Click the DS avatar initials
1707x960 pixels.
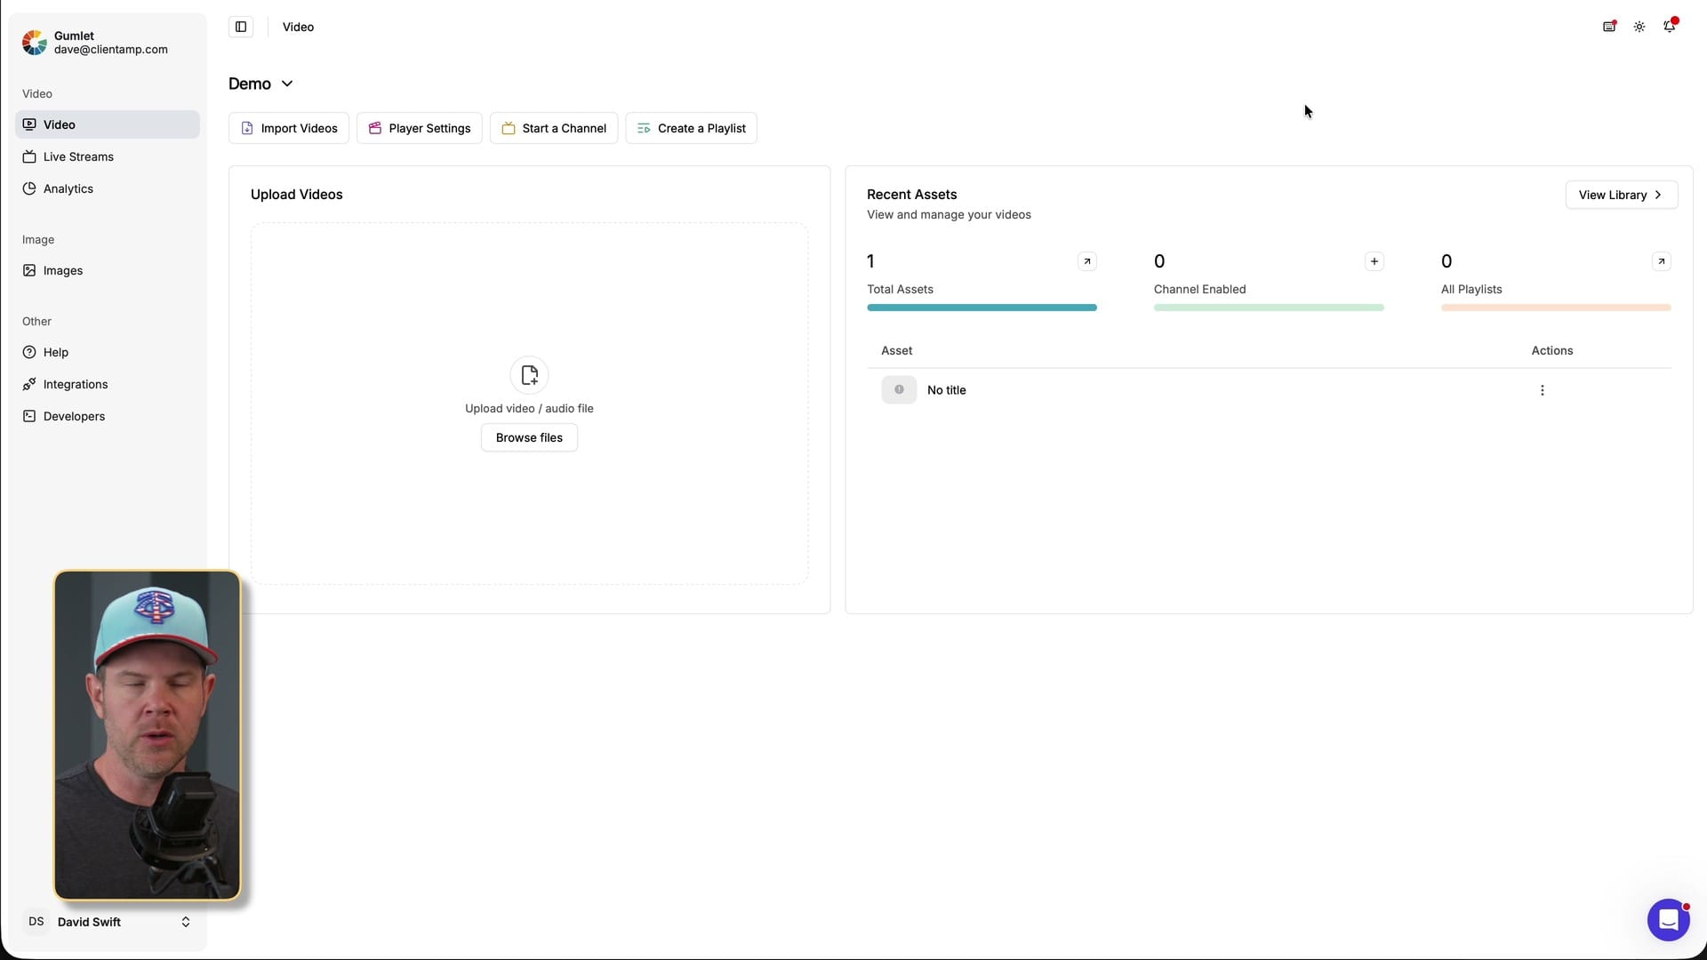click(36, 922)
